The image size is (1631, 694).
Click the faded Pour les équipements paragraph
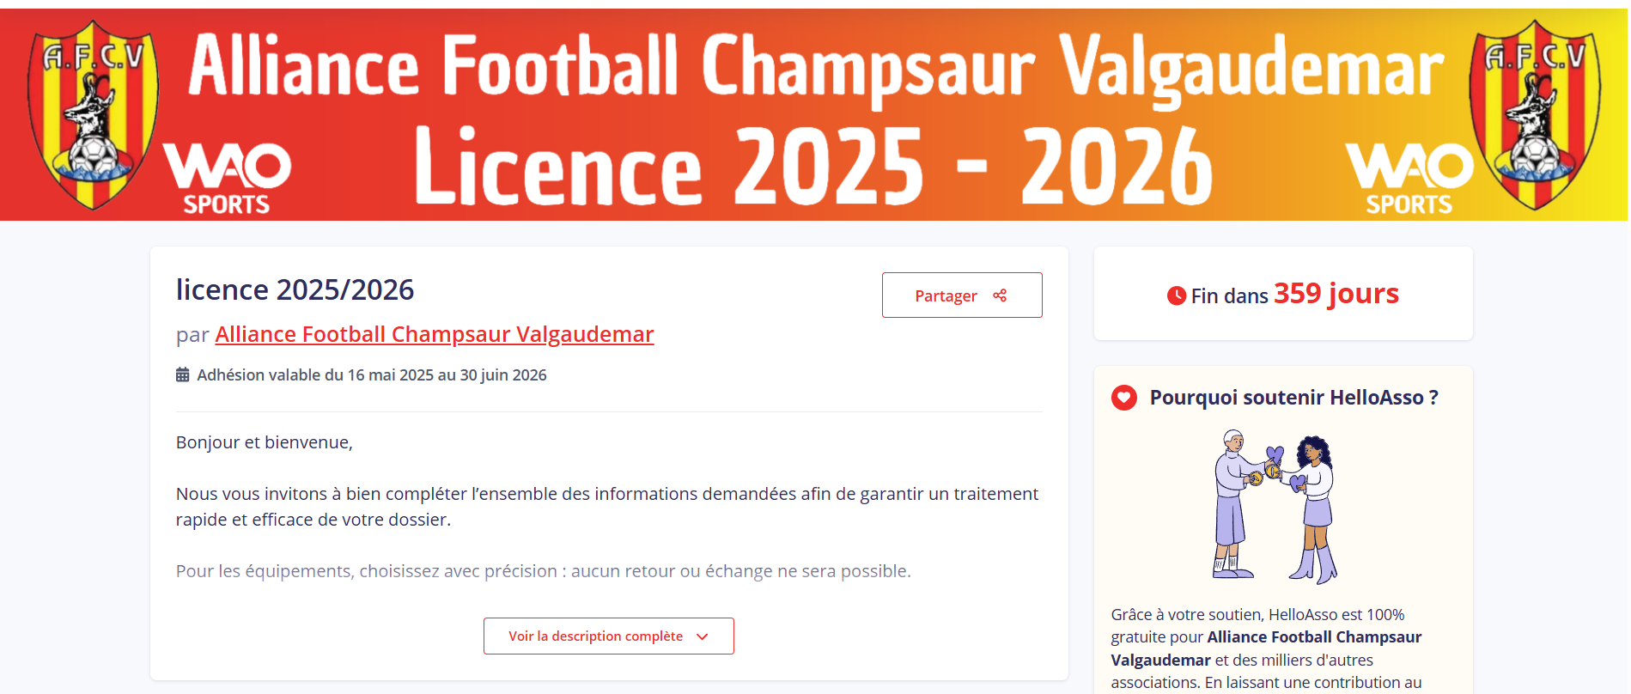point(543,571)
